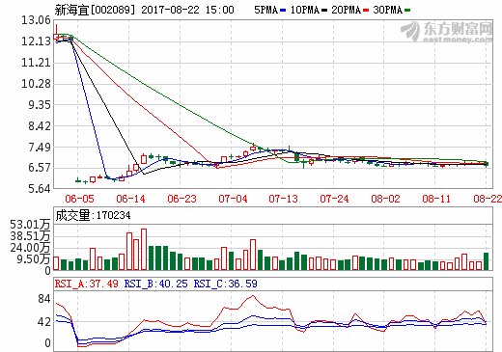Click the 42 label on RSI axis
Screen dimensions: 502x352
click(x=44, y=322)
